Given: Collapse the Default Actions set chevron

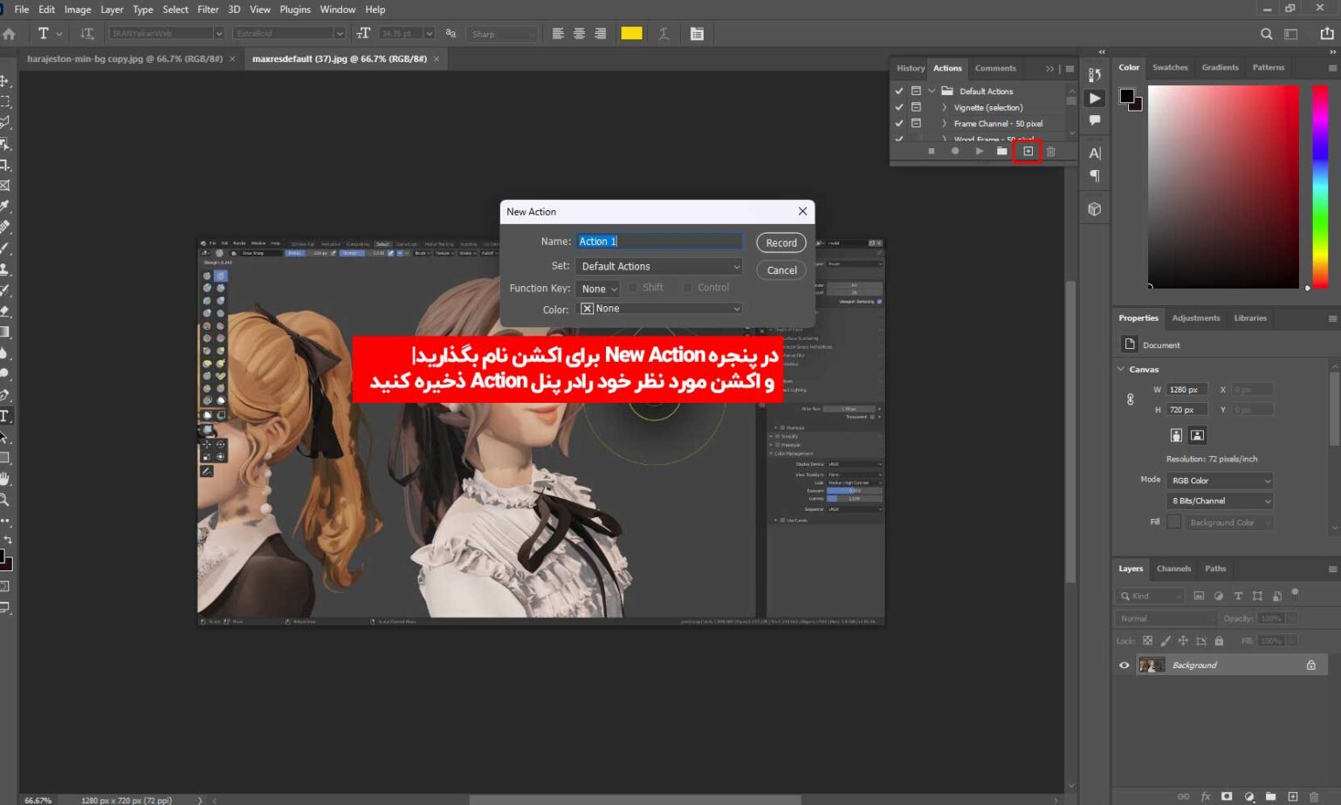Looking at the screenshot, I should tap(932, 91).
